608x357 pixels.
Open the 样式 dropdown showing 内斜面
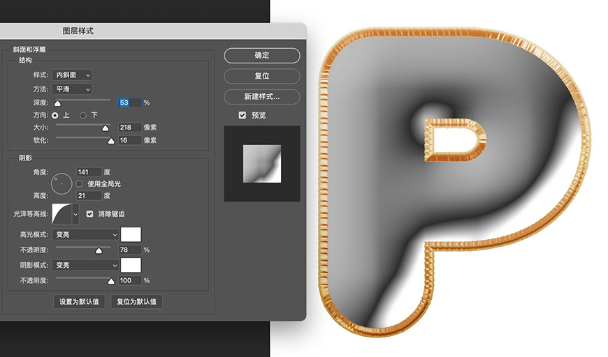pyautogui.click(x=72, y=75)
